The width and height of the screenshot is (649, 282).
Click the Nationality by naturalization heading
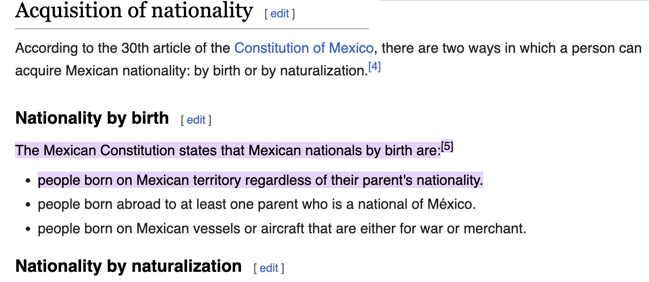tap(129, 266)
